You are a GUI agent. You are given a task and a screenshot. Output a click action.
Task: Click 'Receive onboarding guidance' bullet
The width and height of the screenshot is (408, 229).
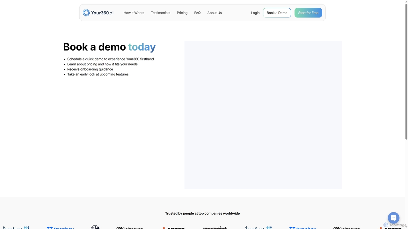coord(90,69)
